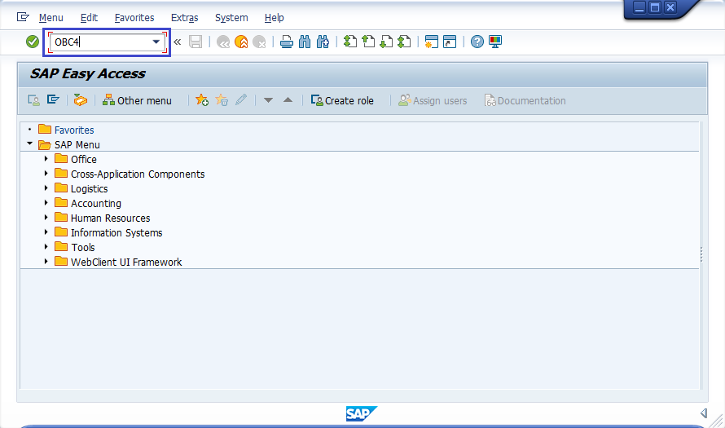725x428 pixels.
Task: Click the Move Favorites Down arrow
Action: tap(268, 100)
